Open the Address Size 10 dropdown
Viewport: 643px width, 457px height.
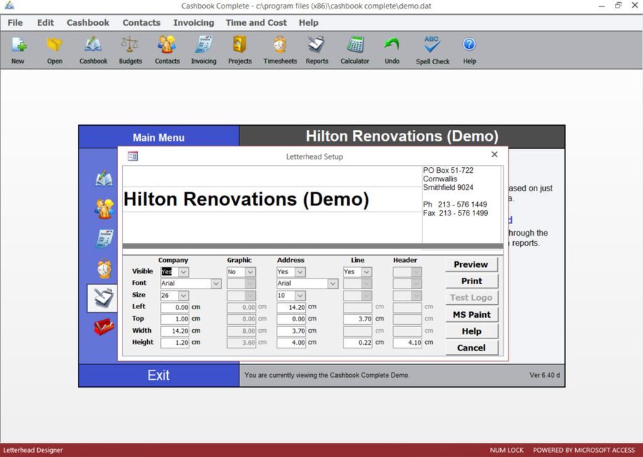pos(300,295)
